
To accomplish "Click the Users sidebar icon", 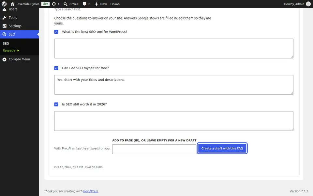I will [4, 9].
